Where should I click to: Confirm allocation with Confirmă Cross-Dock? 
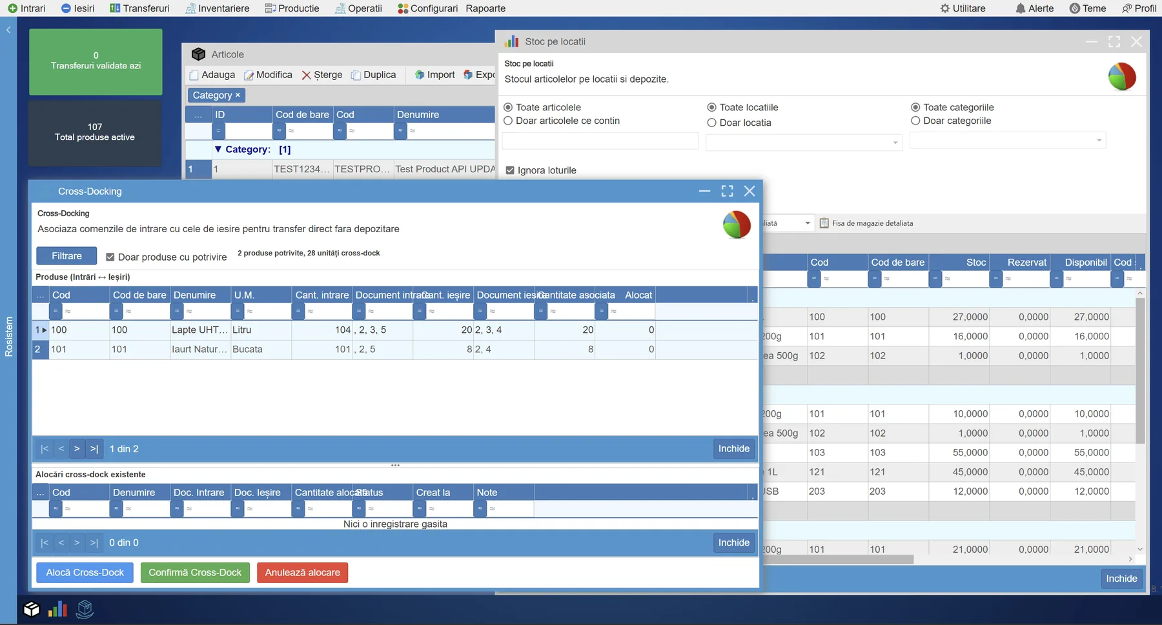coord(194,573)
